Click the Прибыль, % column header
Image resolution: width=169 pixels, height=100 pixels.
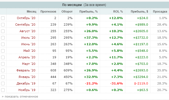89,11
